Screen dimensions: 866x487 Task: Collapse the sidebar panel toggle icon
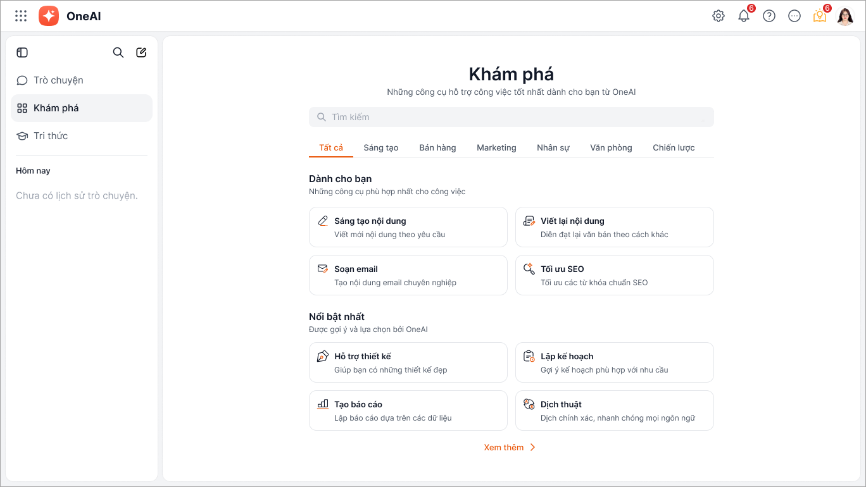(22, 52)
